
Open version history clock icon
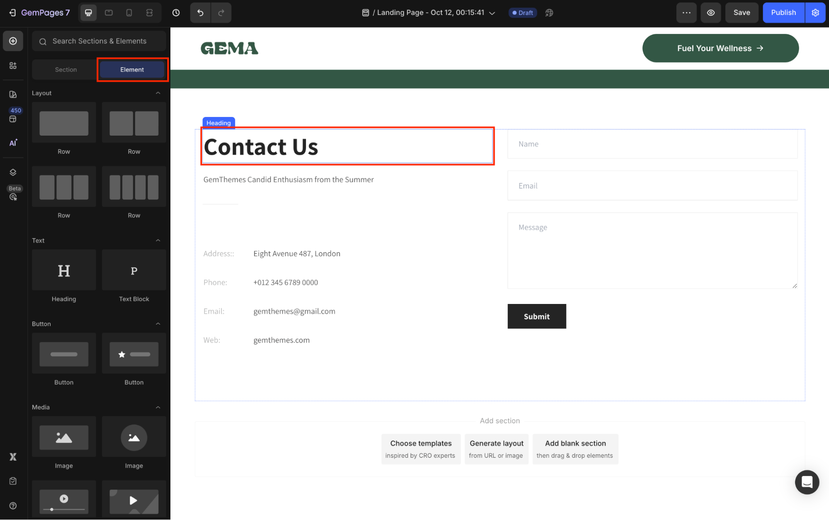click(176, 13)
